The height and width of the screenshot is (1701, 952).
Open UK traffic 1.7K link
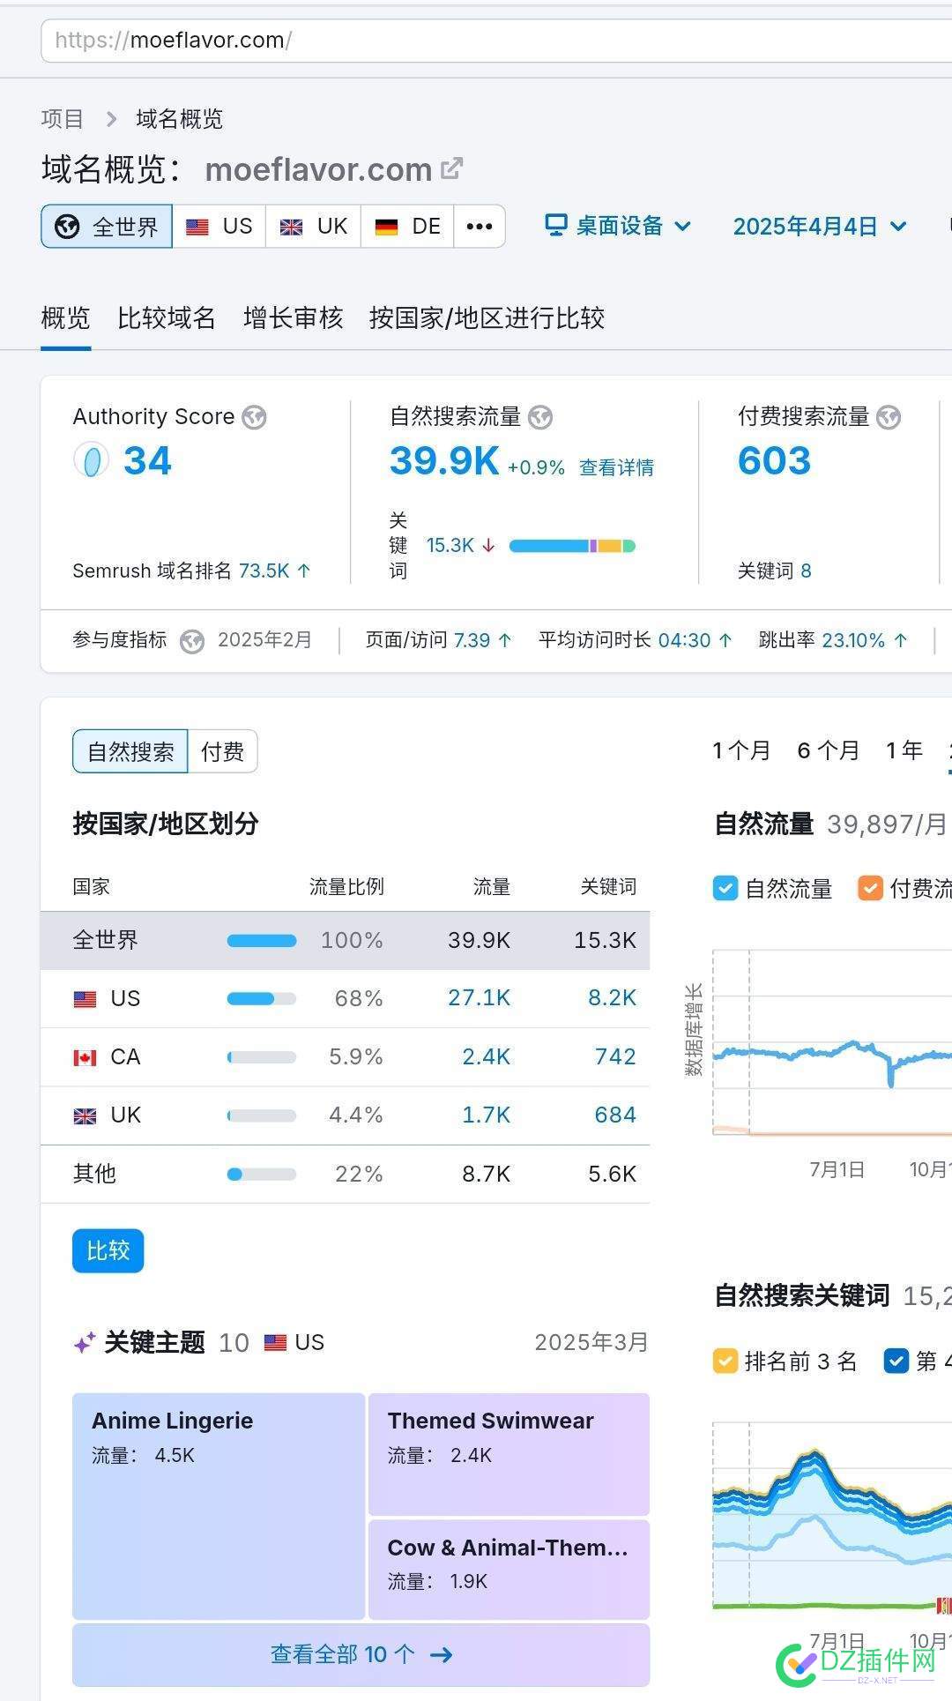point(486,1115)
